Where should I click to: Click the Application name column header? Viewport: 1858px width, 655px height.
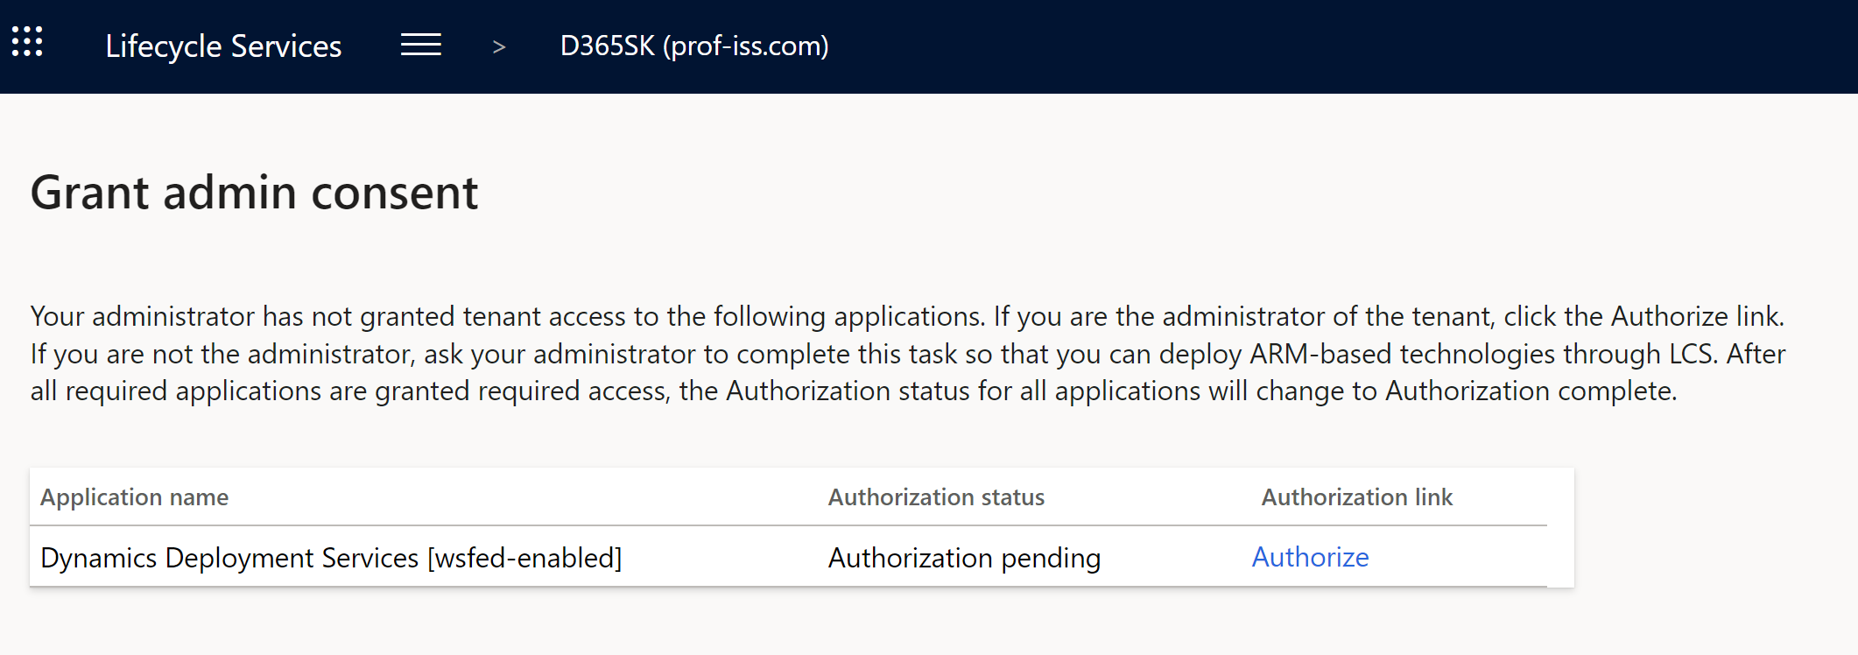point(134,497)
